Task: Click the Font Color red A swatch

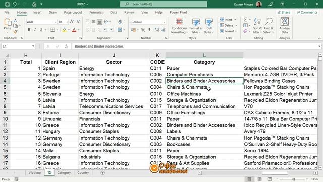Action: [x=74, y=30]
